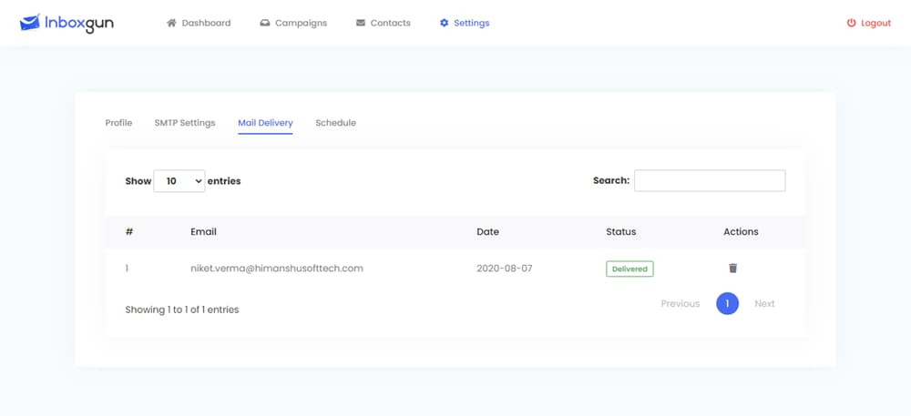Click the Settings gear icon
This screenshot has width=911, height=416.
click(445, 23)
